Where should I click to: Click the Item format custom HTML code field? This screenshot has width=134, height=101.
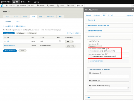click(x=109, y=51)
